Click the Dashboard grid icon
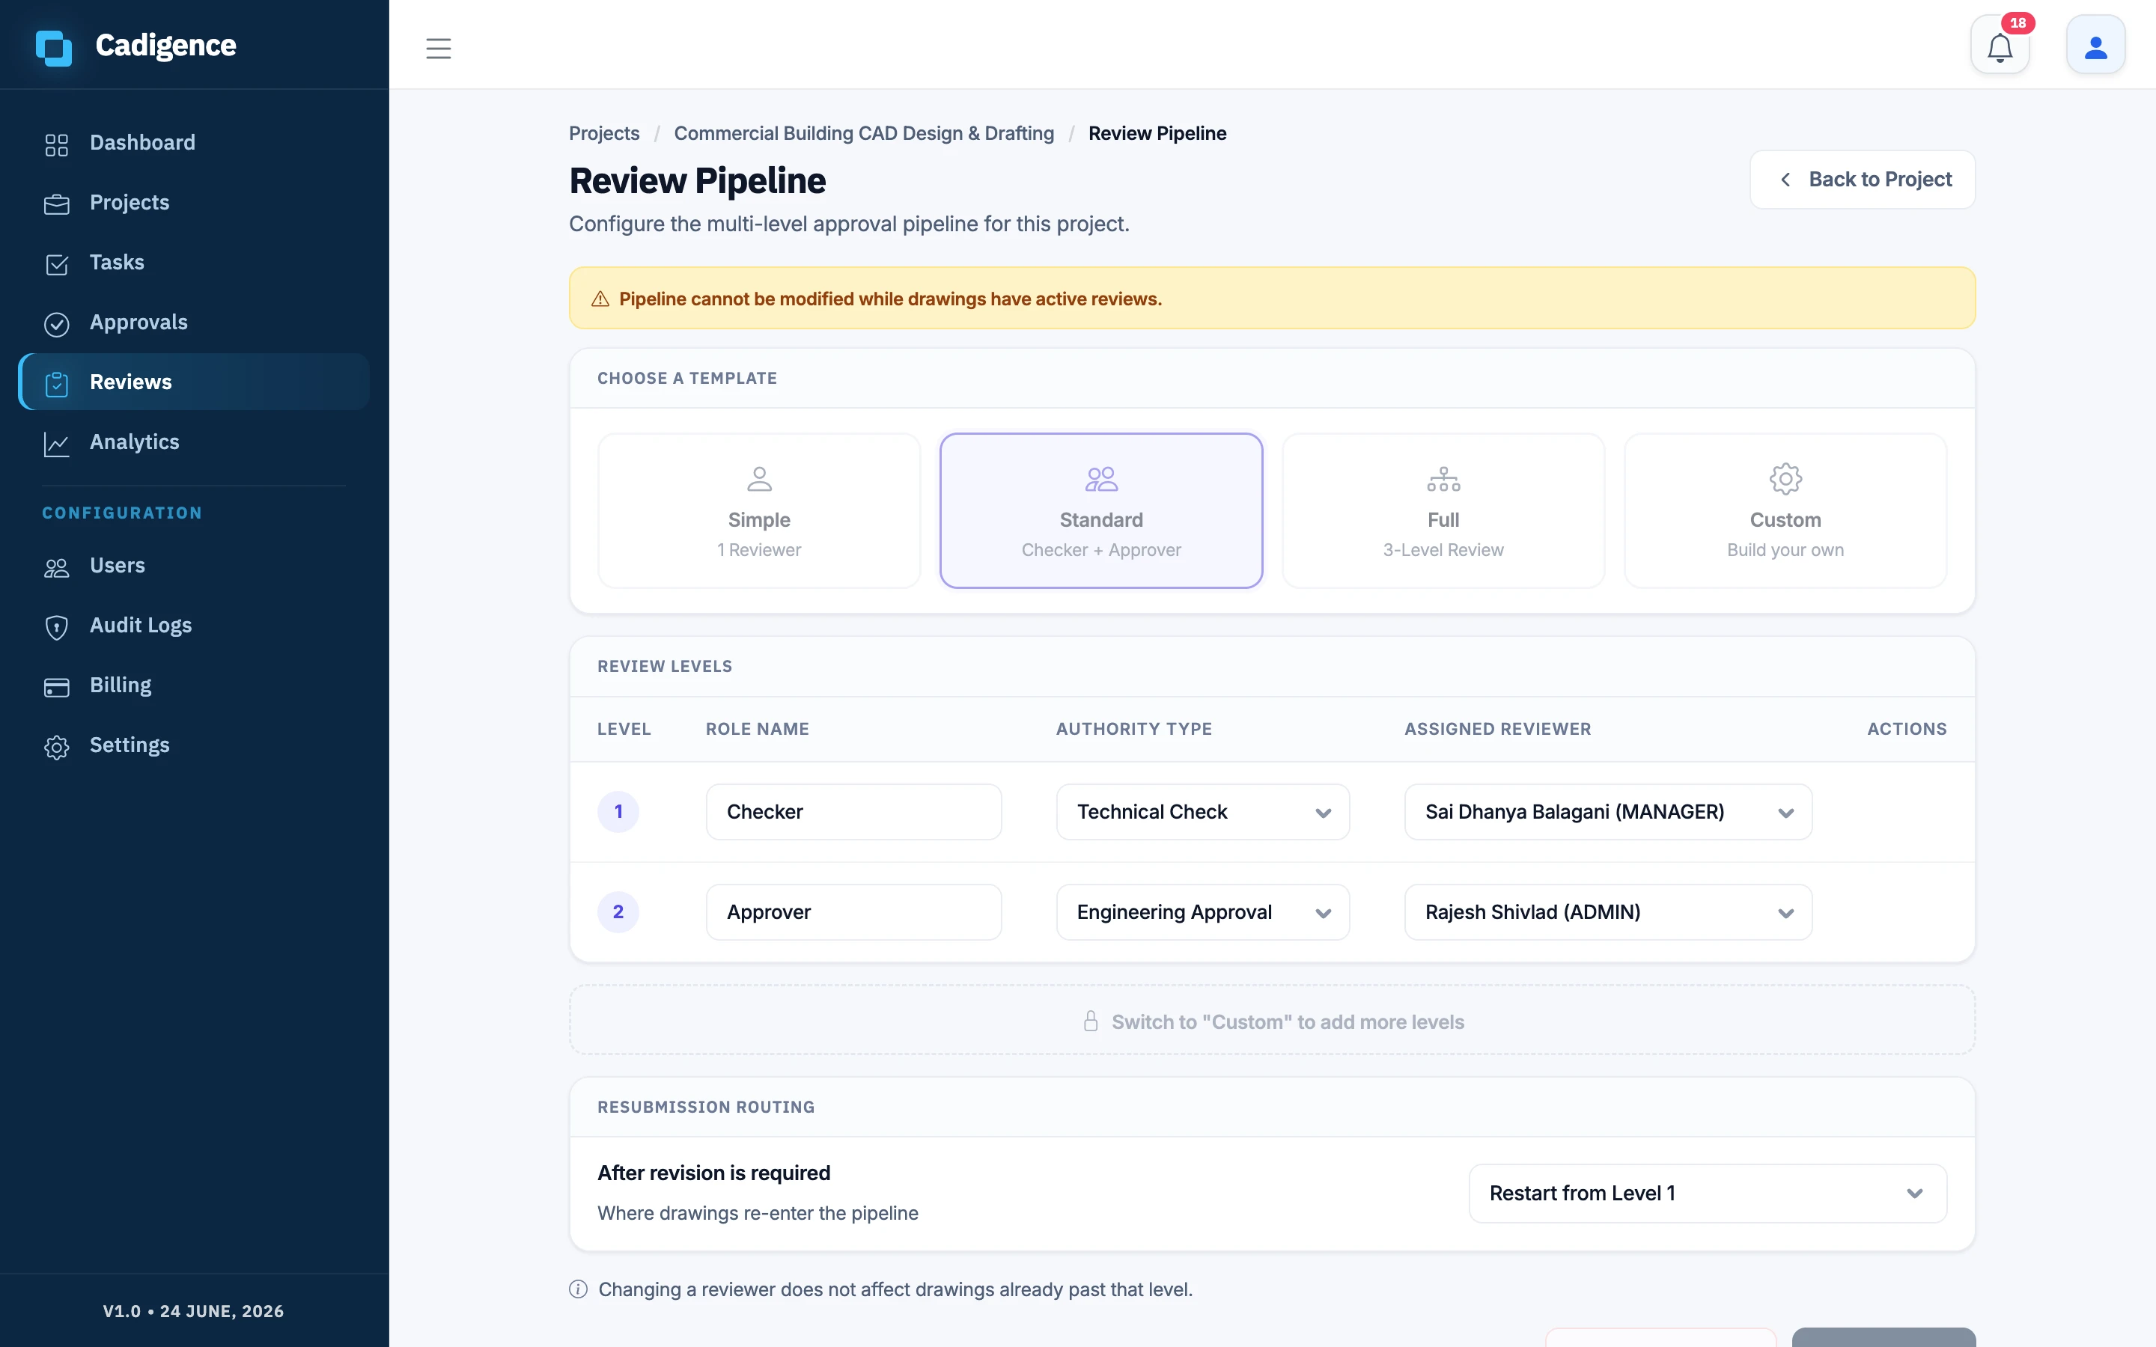Image resolution: width=2156 pixels, height=1347 pixels. tap(56, 144)
